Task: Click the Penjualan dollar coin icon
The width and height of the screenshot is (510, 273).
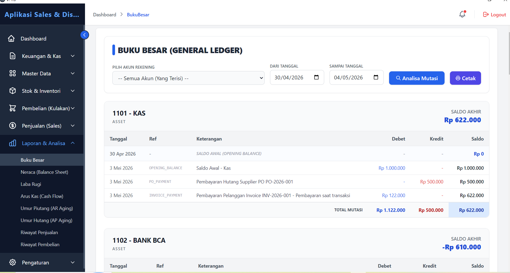Action: pyautogui.click(x=13, y=126)
